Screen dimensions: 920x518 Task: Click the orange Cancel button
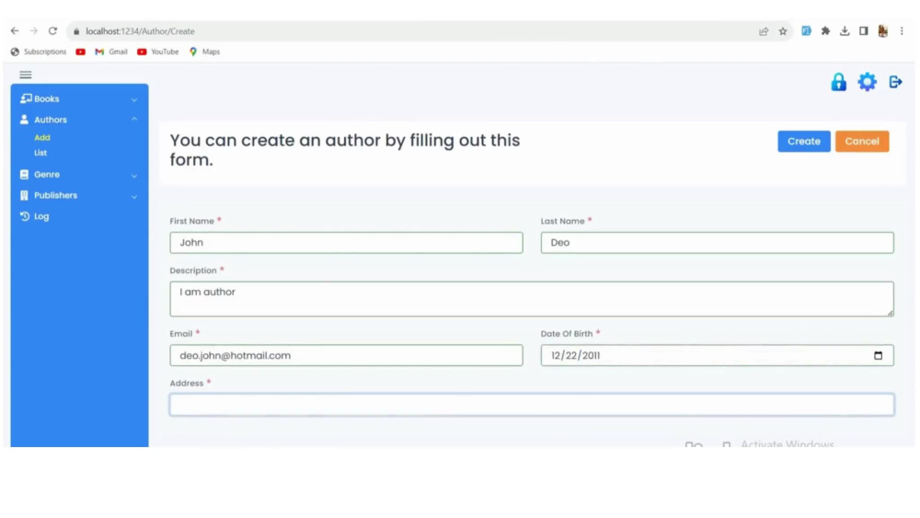pyautogui.click(x=862, y=142)
